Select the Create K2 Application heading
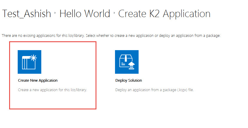The image size is (248, 128). pos(164,14)
